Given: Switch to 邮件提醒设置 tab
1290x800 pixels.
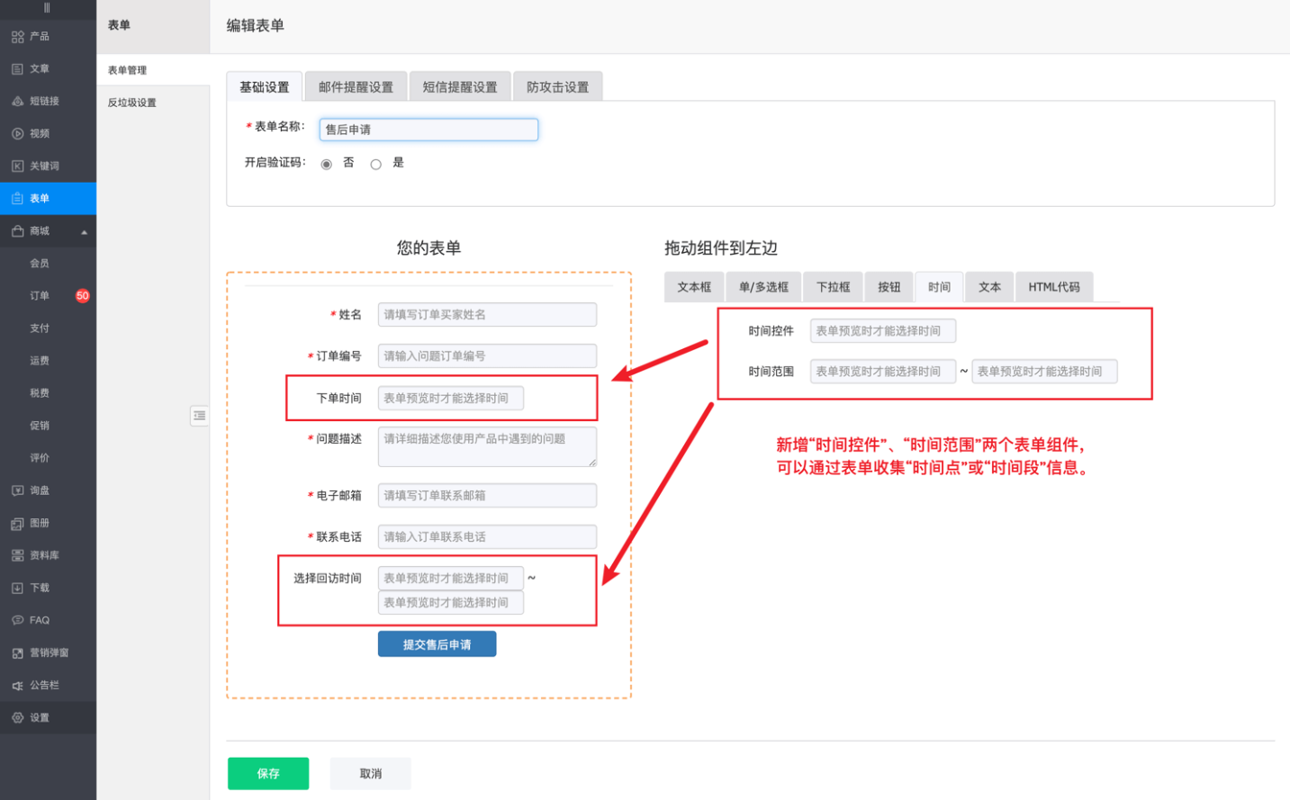Looking at the screenshot, I should (356, 87).
